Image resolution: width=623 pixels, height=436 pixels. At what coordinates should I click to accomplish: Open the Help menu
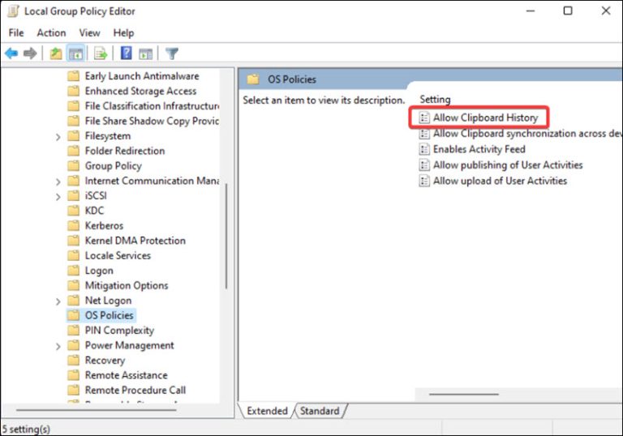point(123,33)
